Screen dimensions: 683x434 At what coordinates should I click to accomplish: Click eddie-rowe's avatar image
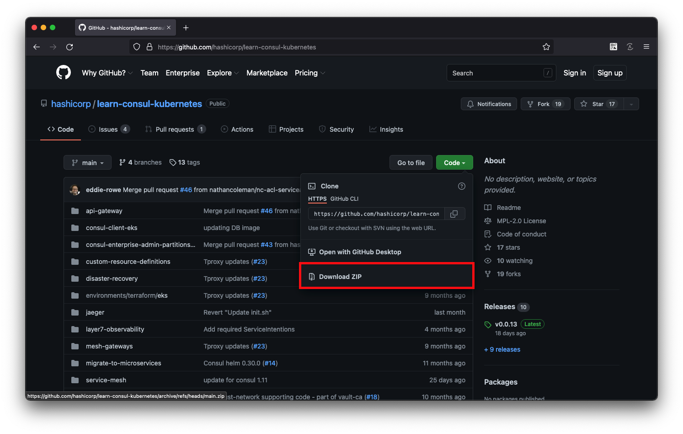[75, 190]
